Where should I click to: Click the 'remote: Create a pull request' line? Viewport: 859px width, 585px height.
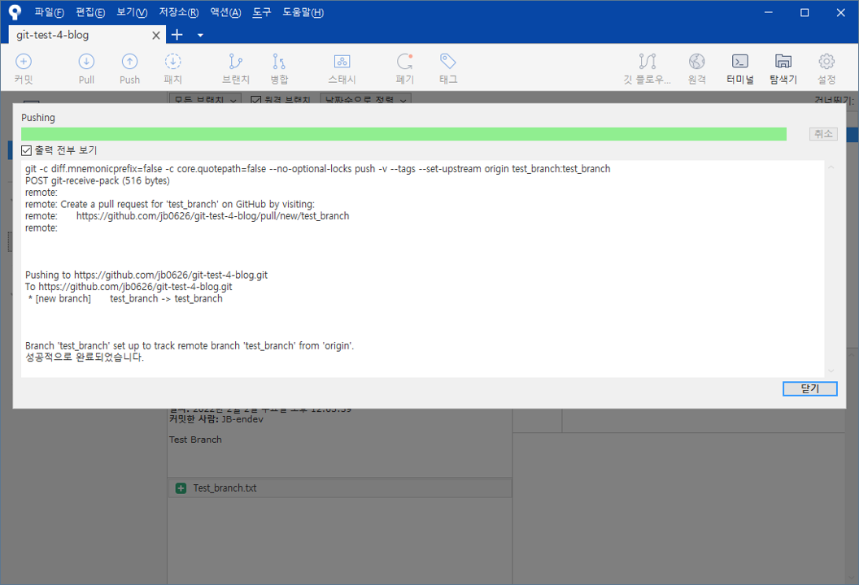(x=170, y=204)
